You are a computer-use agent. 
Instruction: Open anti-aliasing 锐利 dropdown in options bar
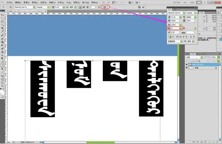point(75,7)
